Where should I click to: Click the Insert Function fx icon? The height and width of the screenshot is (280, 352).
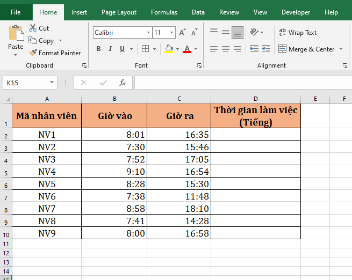click(123, 83)
